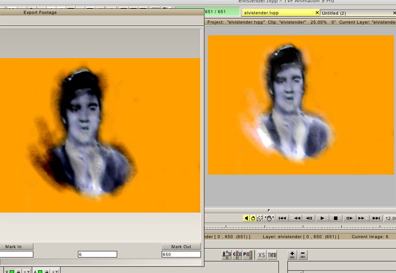Click the Export Footage preview image
The width and height of the screenshot is (396, 273).
tap(100, 135)
